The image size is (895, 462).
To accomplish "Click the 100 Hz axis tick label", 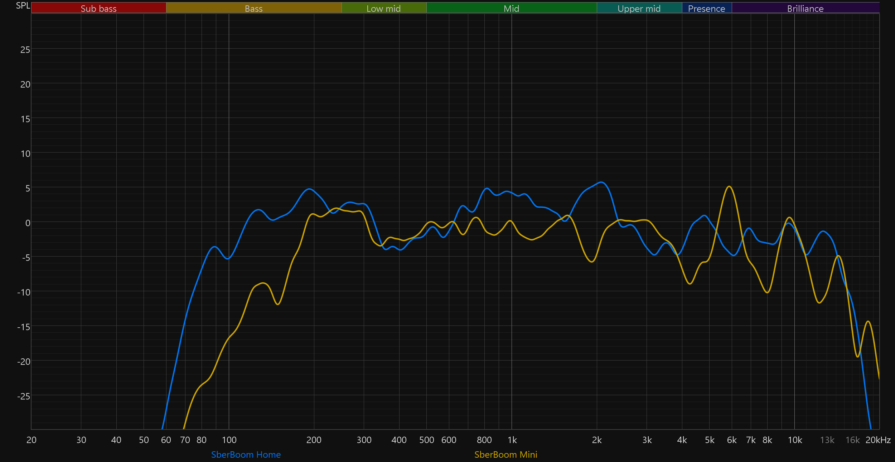I will (229, 440).
